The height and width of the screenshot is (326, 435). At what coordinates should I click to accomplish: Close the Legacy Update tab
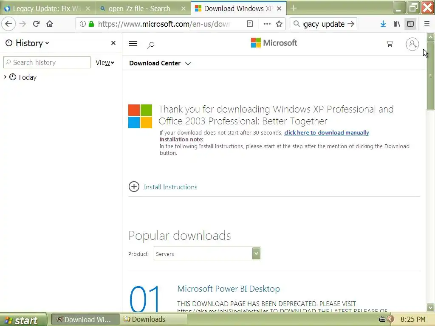pos(88,8)
